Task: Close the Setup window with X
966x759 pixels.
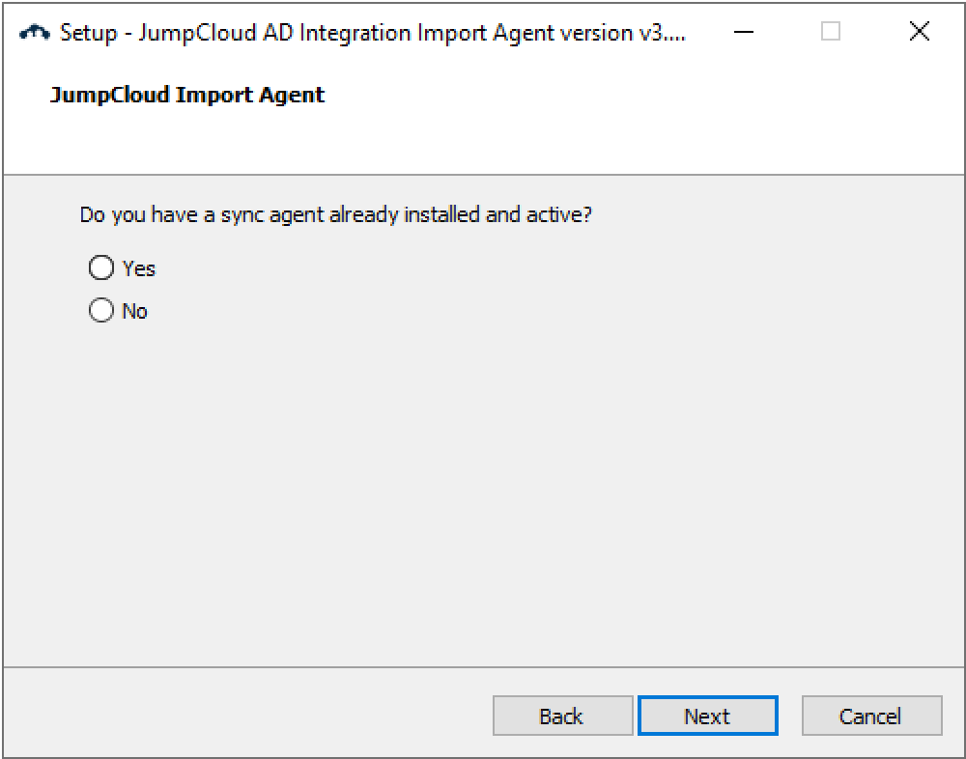Action: (920, 32)
